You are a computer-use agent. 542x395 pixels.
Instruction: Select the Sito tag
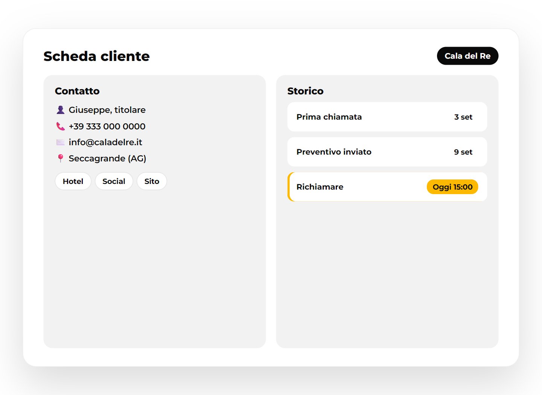coord(152,181)
